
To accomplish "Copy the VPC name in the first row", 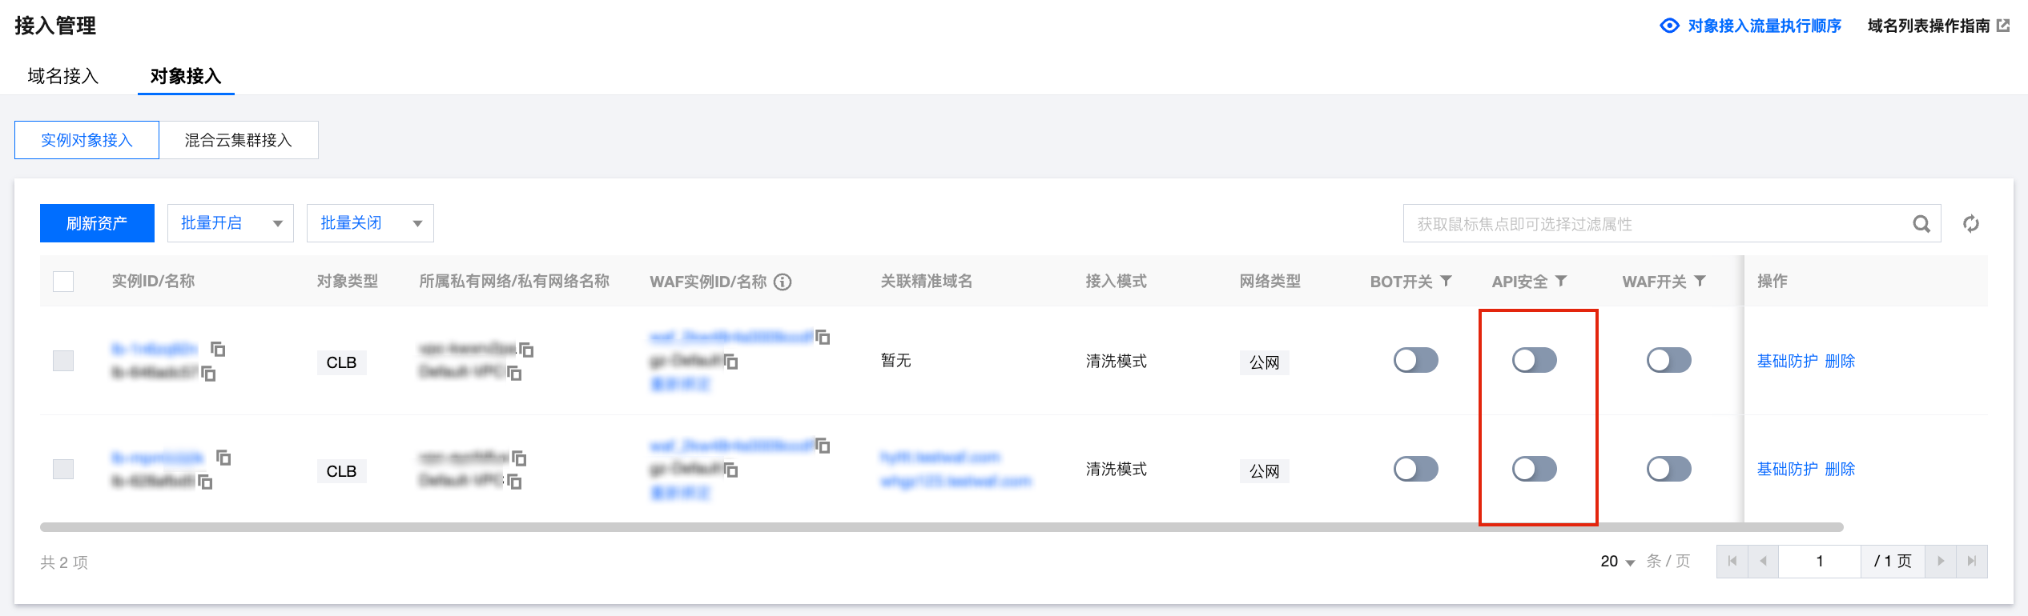I will pos(514,373).
